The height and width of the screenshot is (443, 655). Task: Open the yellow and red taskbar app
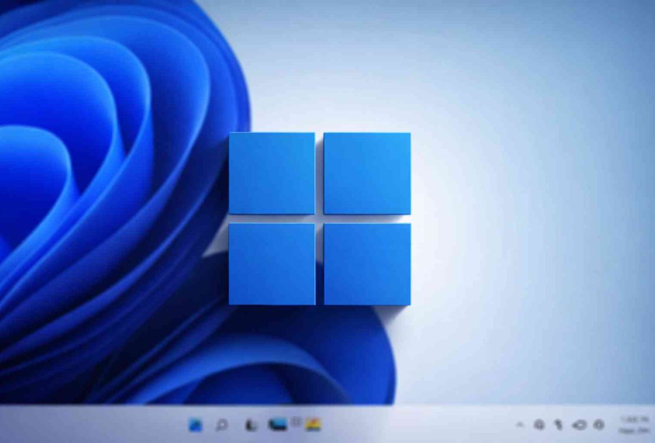tap(313, 425)
